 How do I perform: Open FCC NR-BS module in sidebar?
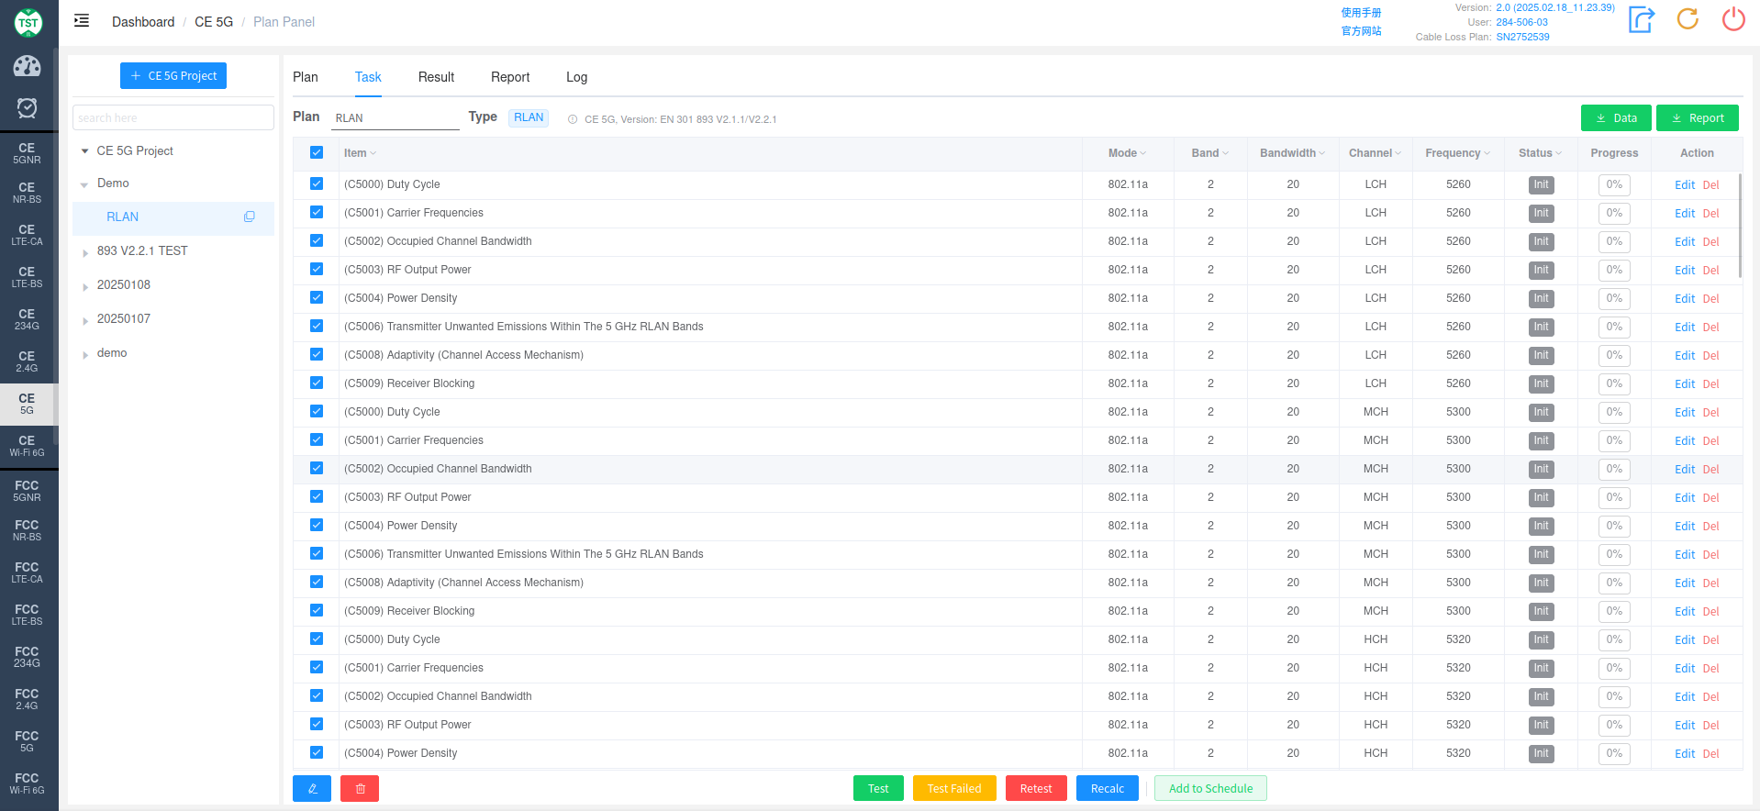tap(28, 530)
